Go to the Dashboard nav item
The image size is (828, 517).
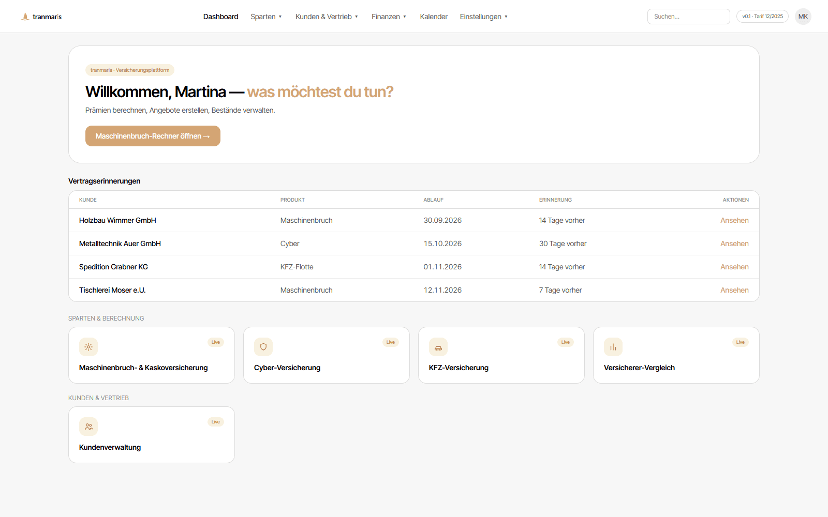(220, 17)
